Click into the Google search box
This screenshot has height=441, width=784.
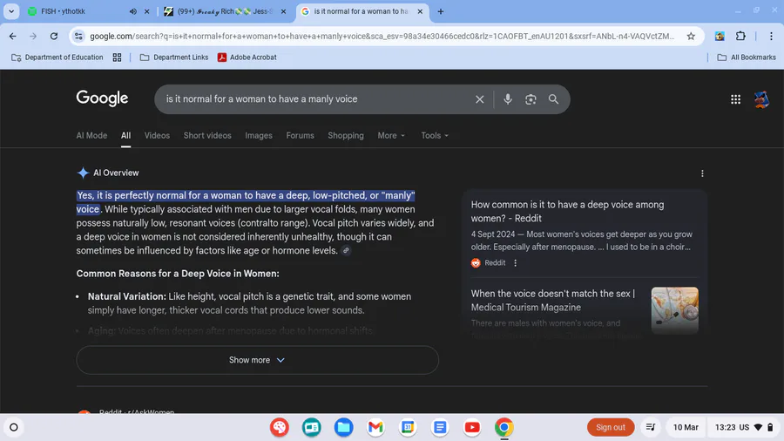(x=315, y=99)
